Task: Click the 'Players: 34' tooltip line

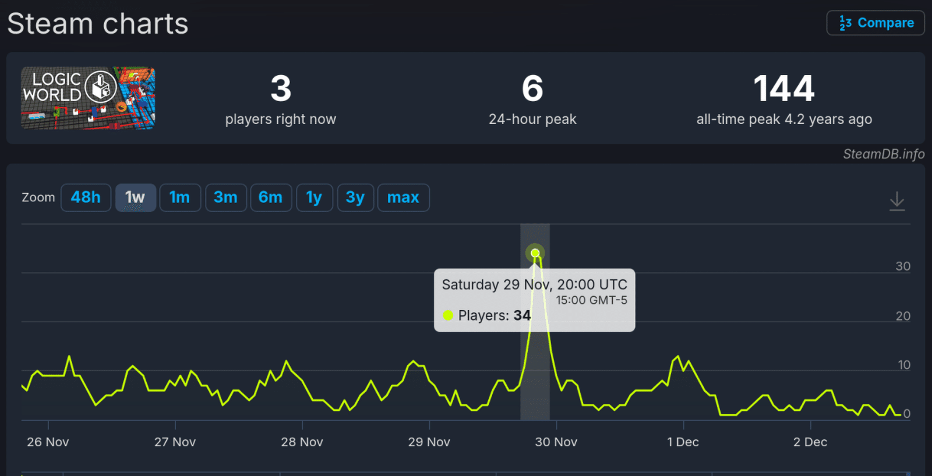Action: [487, 315]
